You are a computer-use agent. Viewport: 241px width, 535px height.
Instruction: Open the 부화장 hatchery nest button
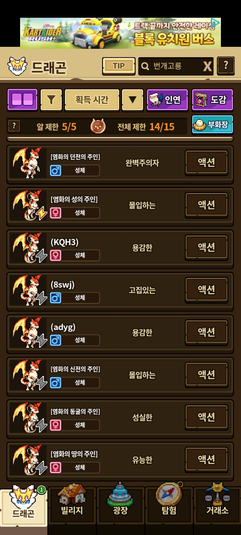pyautogui.click(x=212, y=125)
